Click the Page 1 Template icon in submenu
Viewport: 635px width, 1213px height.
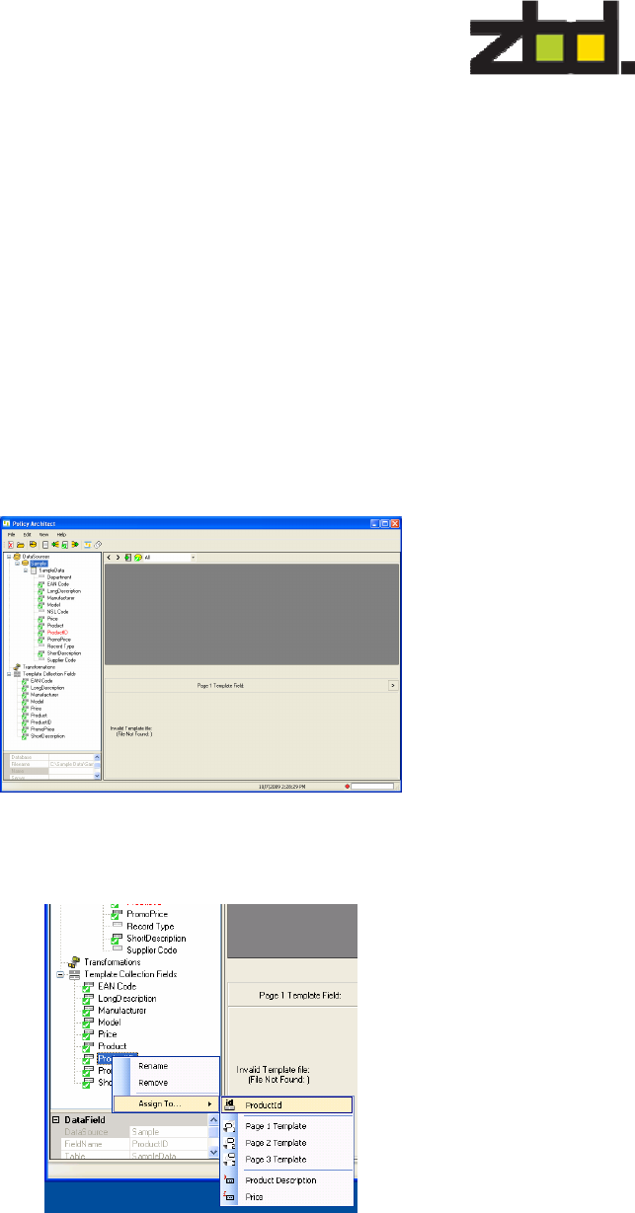229,1127
